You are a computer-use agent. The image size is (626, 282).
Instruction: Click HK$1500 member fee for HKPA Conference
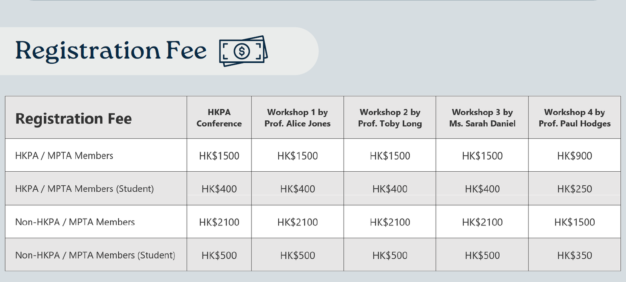219,156
